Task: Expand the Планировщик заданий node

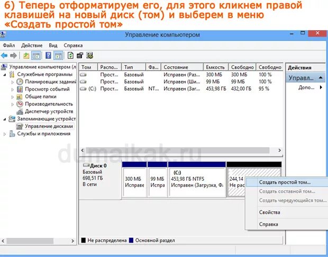Action: 13,82
